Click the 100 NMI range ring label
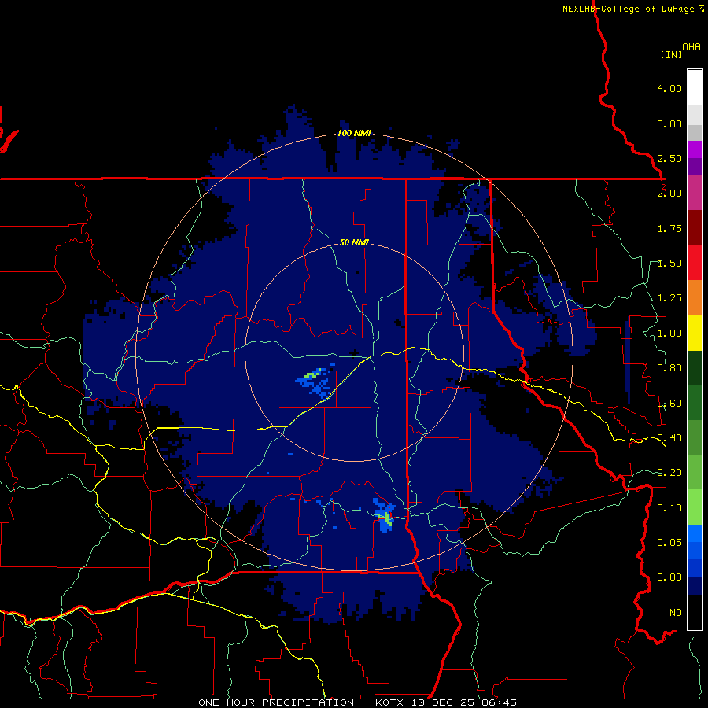 click(354, 133)
